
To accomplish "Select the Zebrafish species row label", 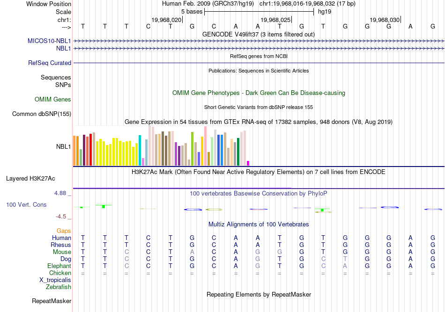I will [x=59, y=287].
